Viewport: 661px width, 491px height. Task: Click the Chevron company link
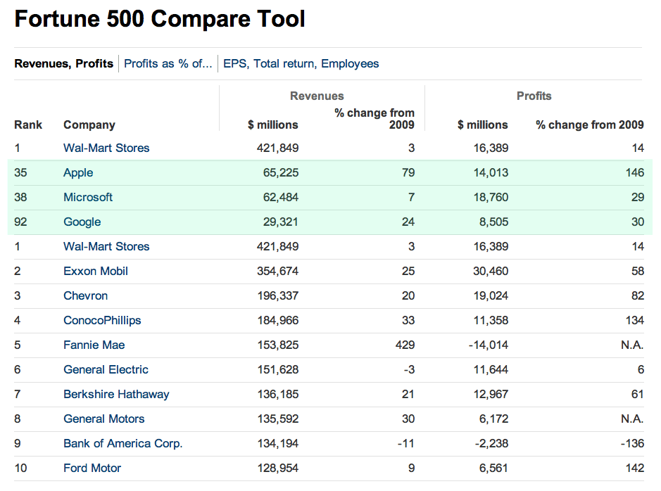click(x=86, y=295)
